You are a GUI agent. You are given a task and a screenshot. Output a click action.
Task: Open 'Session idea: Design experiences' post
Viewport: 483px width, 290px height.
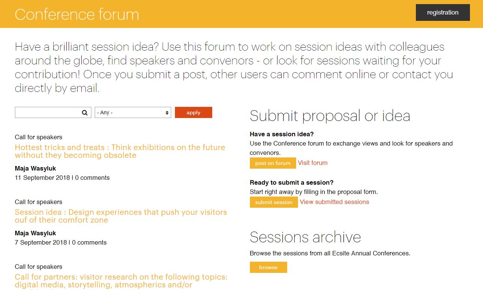coord(121,216)
